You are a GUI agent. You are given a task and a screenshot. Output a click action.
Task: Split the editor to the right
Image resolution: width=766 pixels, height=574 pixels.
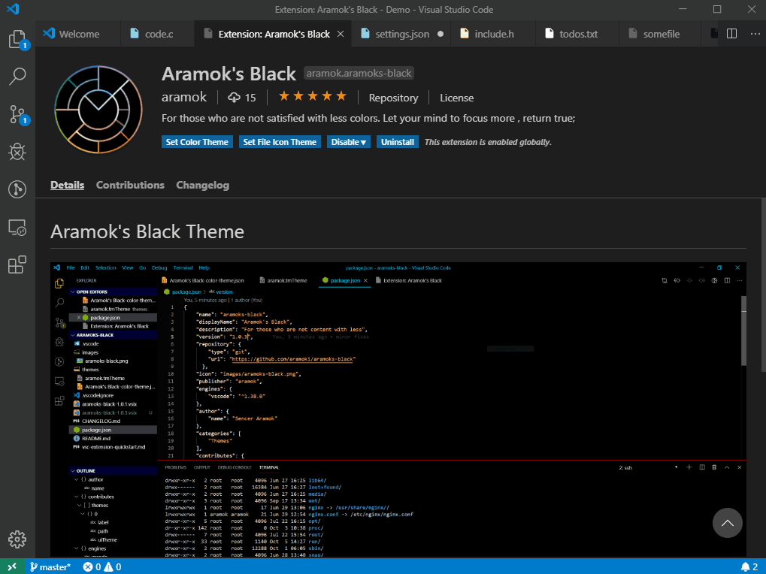pyautogui.click(x=732, y=34)
